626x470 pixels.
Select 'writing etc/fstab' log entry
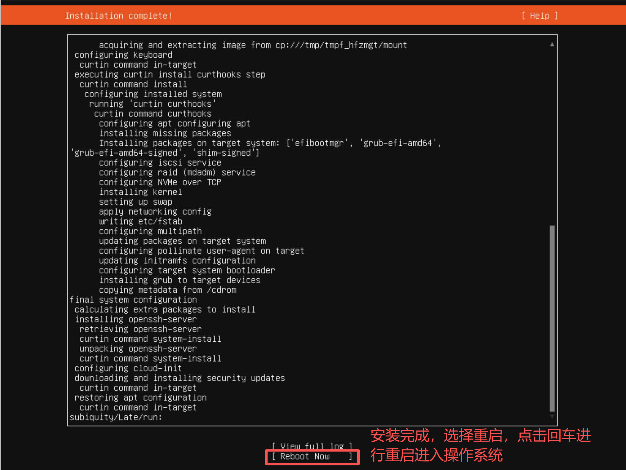140,221
